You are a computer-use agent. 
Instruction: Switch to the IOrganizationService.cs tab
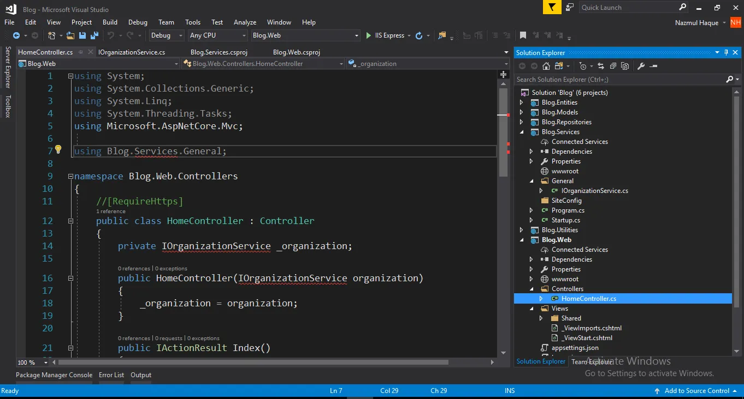132,52
